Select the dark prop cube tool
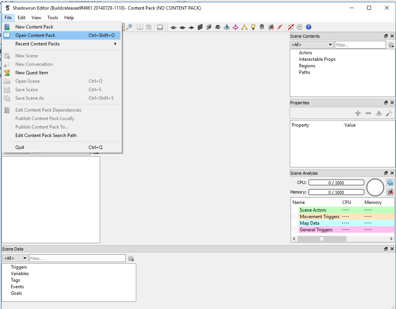This screenshot has width=396, height=309. [218, 27]
